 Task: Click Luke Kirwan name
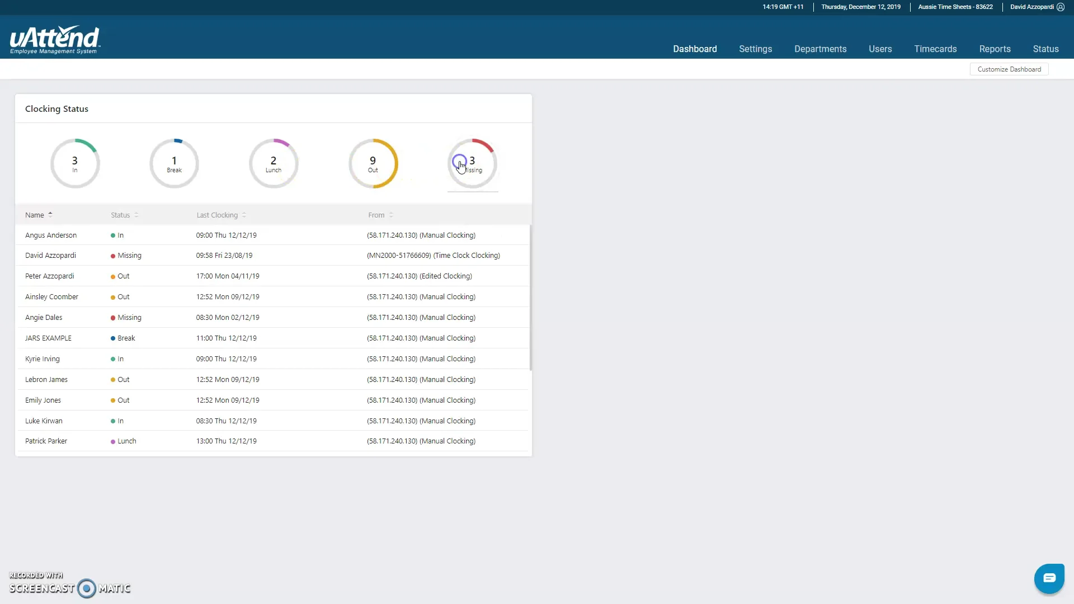point(44,421)
